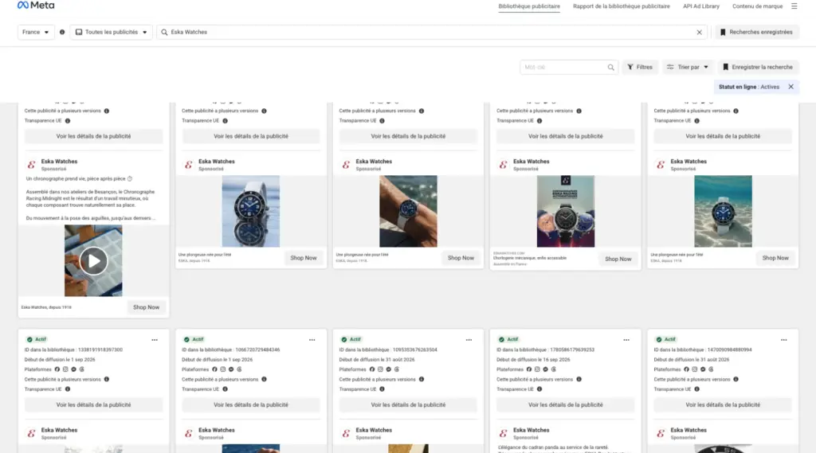Open options menu for ad 1066720729484346

coord(312,340)
